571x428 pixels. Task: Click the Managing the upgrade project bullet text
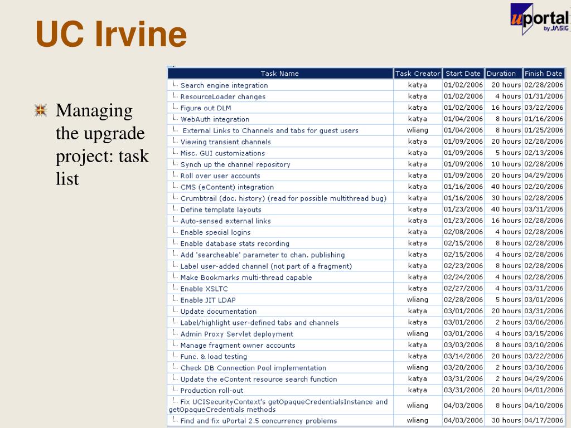(x=103, y=144)
